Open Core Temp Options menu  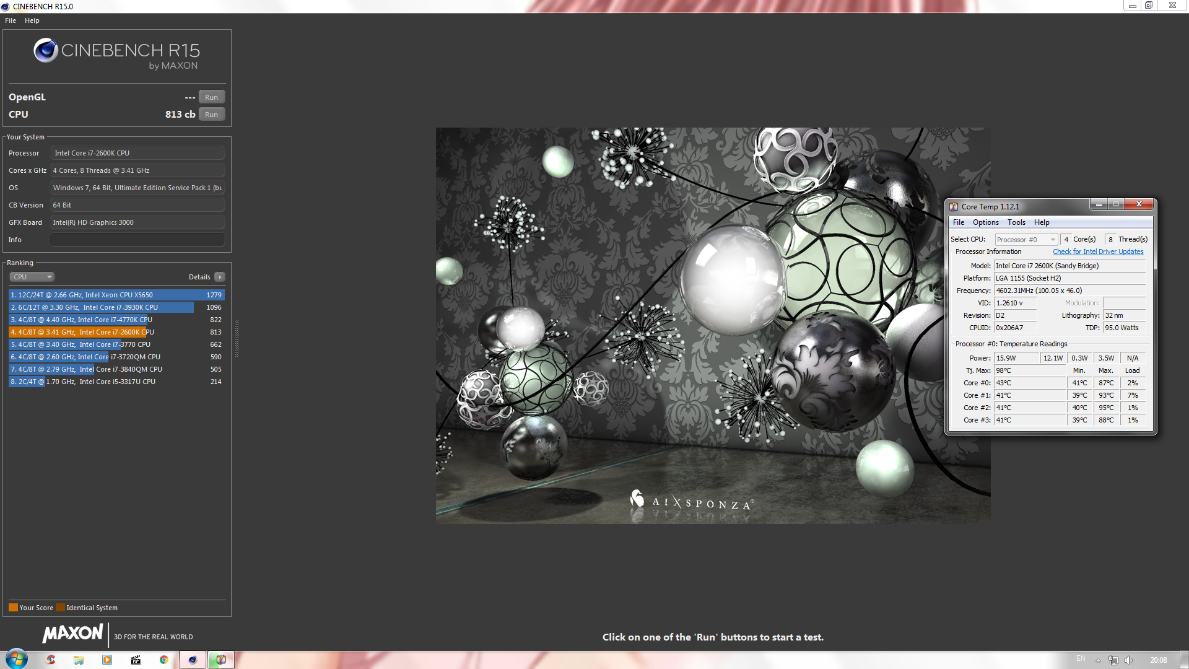coord(985,222)
